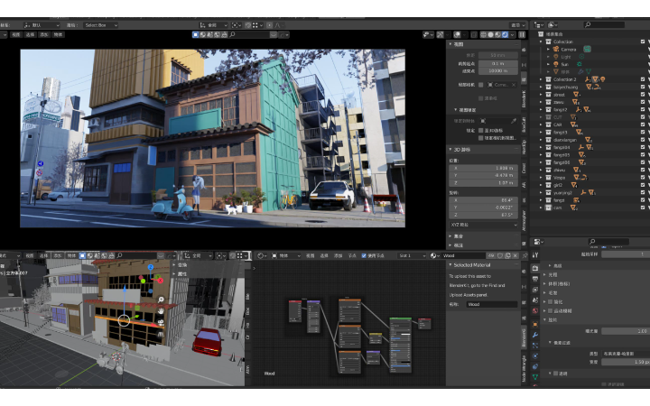Open the Object Data green triangle tab
The height and width of the screenshot is (406, 650).
point(535,377)
